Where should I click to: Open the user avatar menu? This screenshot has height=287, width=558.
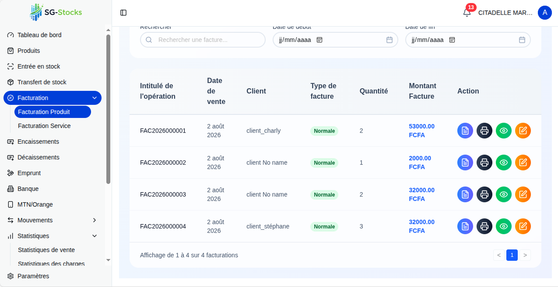[545, 13]
